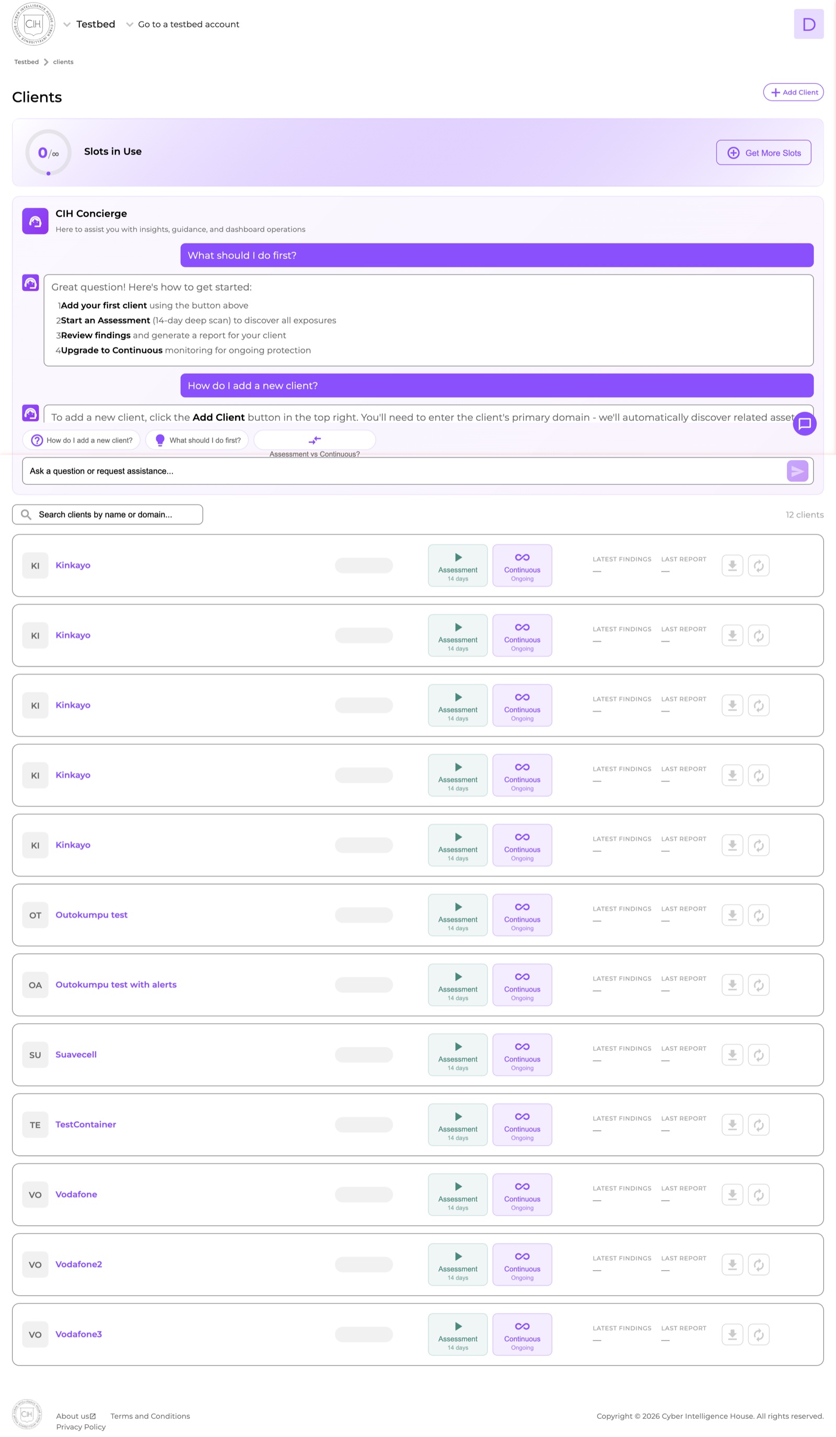Image resolution: width=836 pixels, height=1437 pixels.
Task: Start the Assessment for Suavecell
Action: (458, 1055)
